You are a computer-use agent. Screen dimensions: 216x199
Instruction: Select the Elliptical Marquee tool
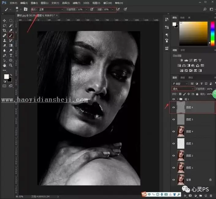pos(11,20)
